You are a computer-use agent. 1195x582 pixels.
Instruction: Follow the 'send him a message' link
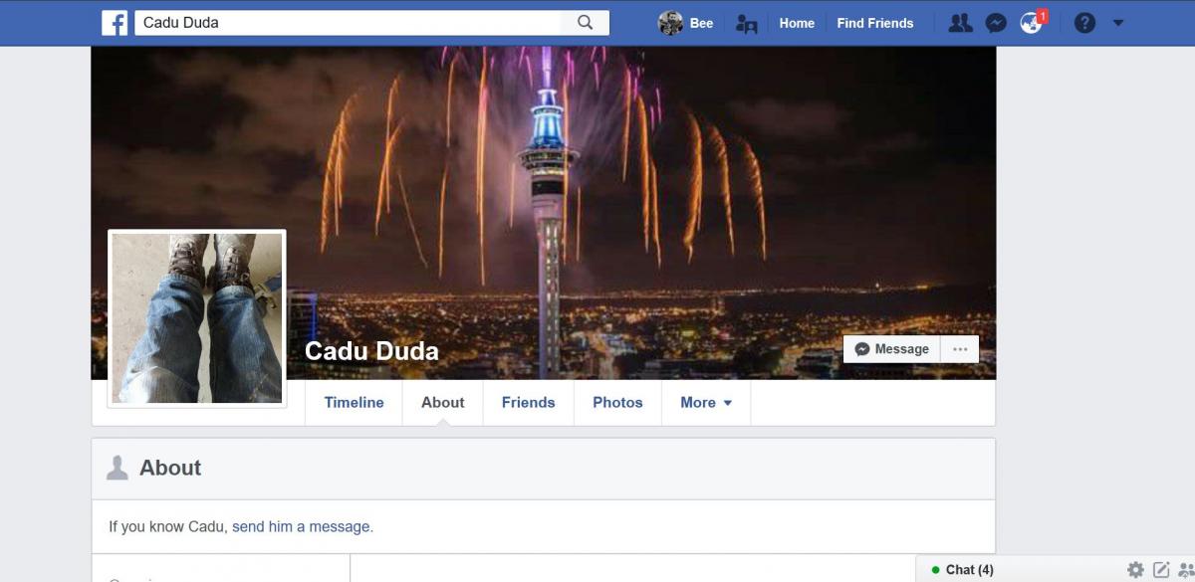[x=303, y=527]
